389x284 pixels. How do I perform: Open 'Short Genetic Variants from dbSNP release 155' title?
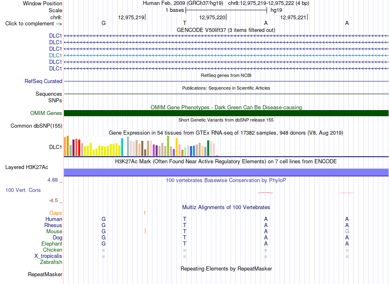(226, 120)
